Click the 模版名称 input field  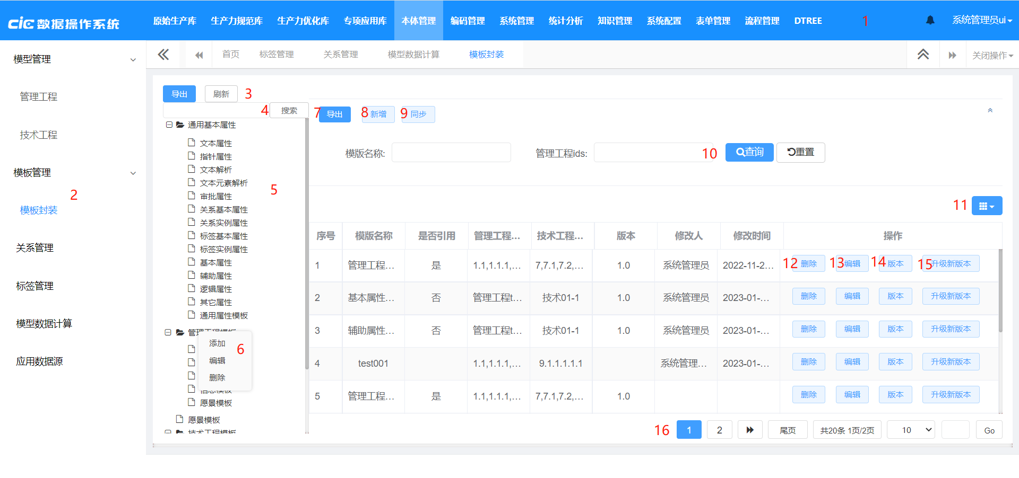click(x=451, y=153)
